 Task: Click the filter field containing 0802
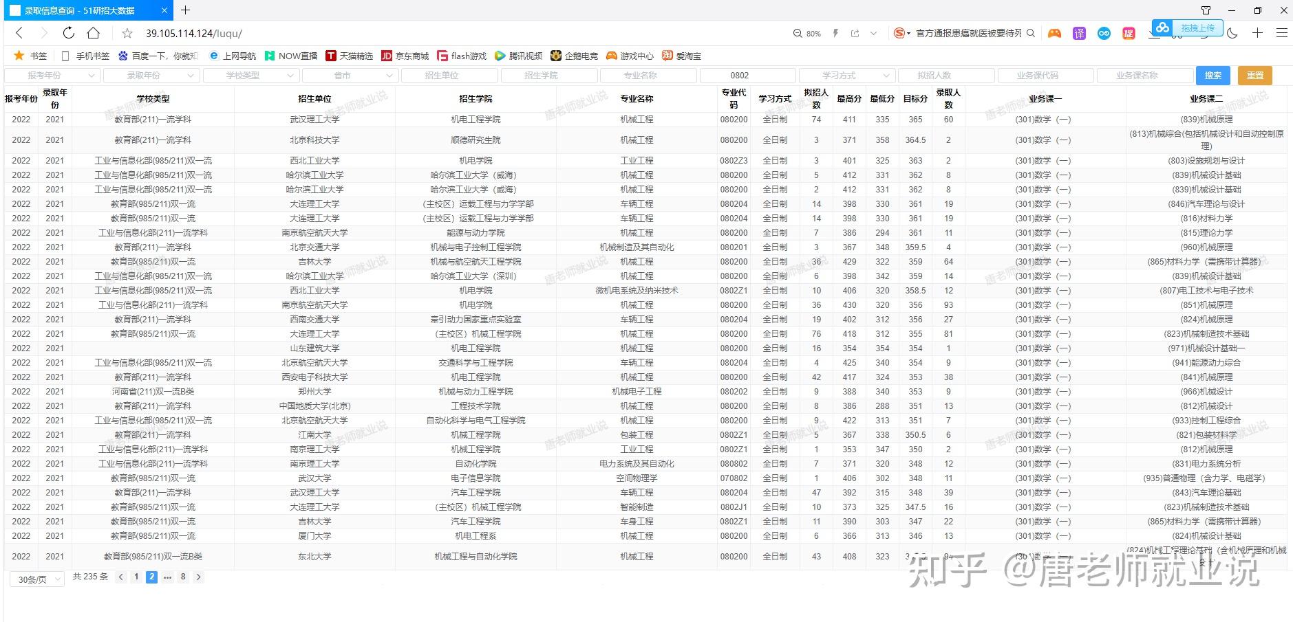click(747, 76)
